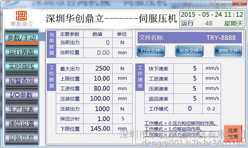Edit 保压计时 value 1.00

point(98,119)
